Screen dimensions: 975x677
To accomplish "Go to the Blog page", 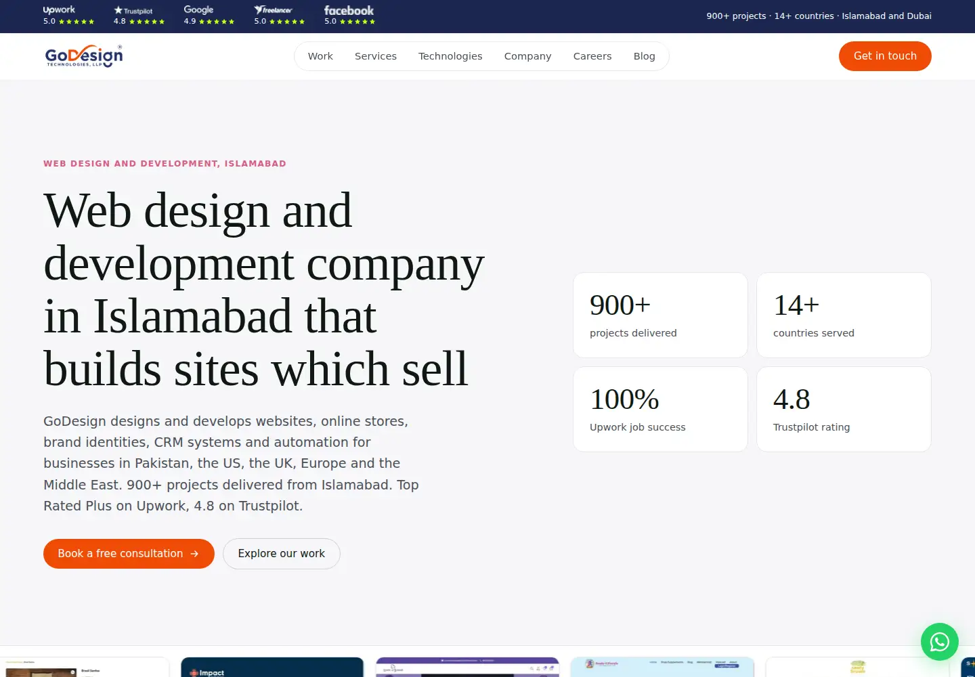I will tap(645, 56).
